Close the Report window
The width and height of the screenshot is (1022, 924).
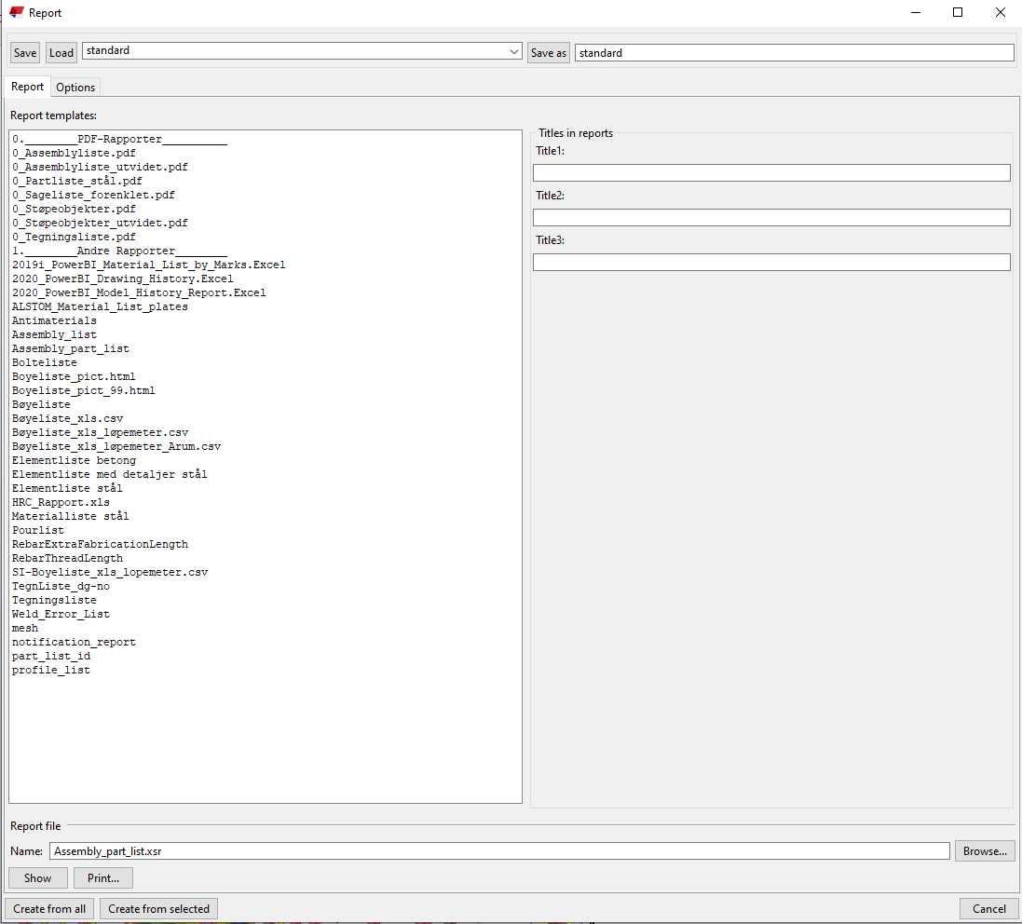(1001, 12)
